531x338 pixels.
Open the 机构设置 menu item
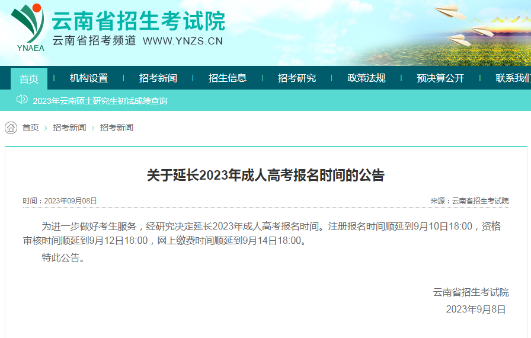click(89, 78)
